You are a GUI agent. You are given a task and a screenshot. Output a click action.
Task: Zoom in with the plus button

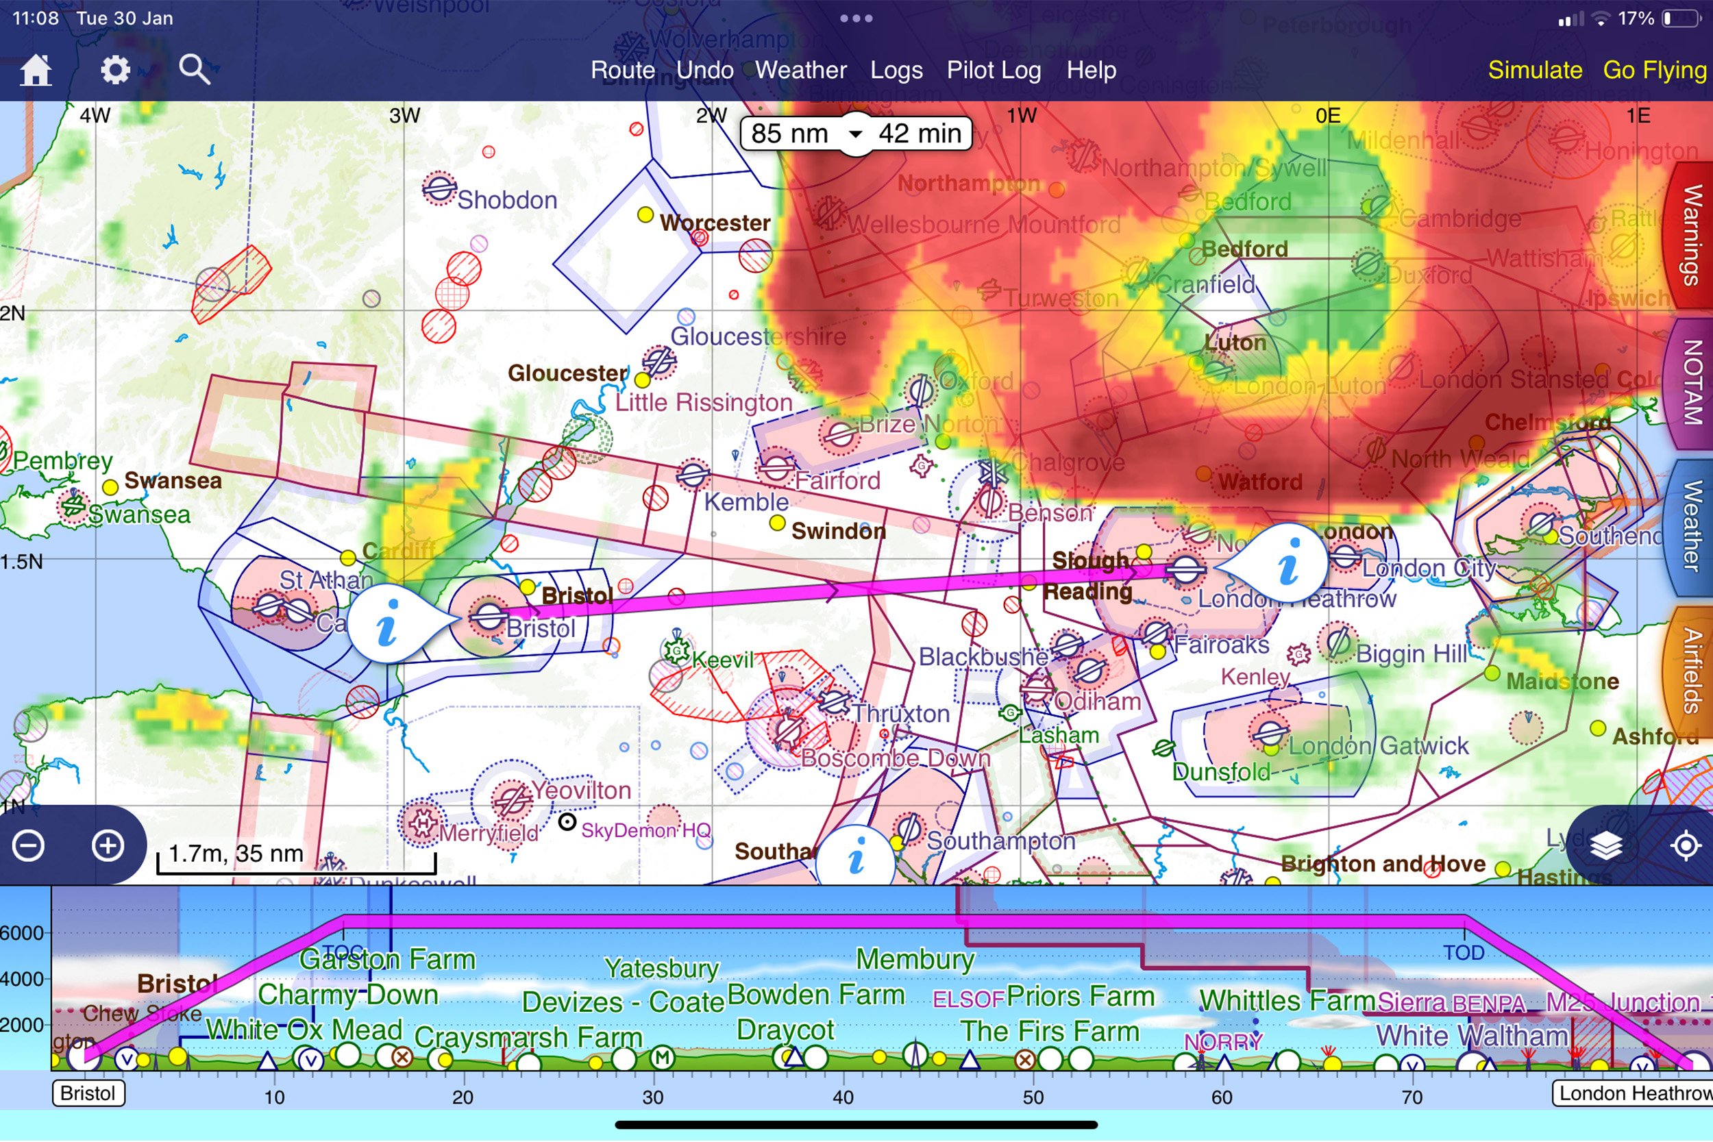tap(108, 845)
